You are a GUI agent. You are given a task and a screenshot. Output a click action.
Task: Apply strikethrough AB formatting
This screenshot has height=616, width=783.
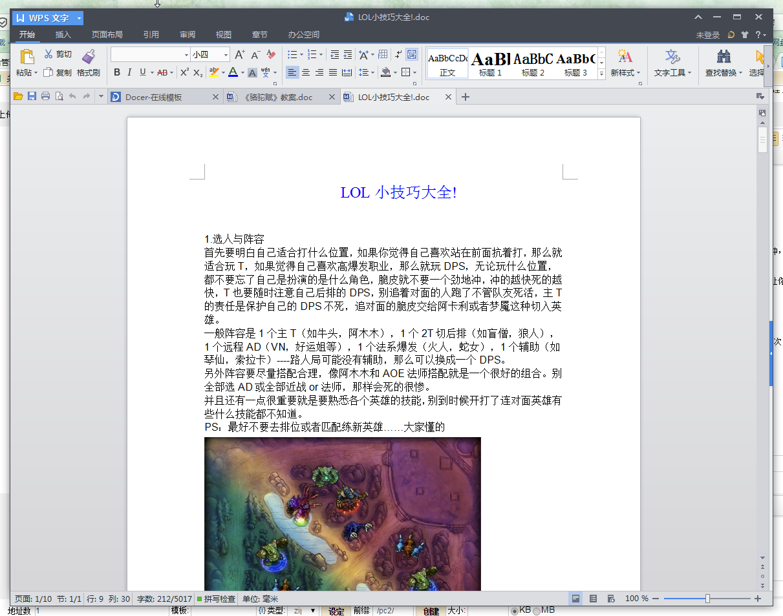coord(162,72)
